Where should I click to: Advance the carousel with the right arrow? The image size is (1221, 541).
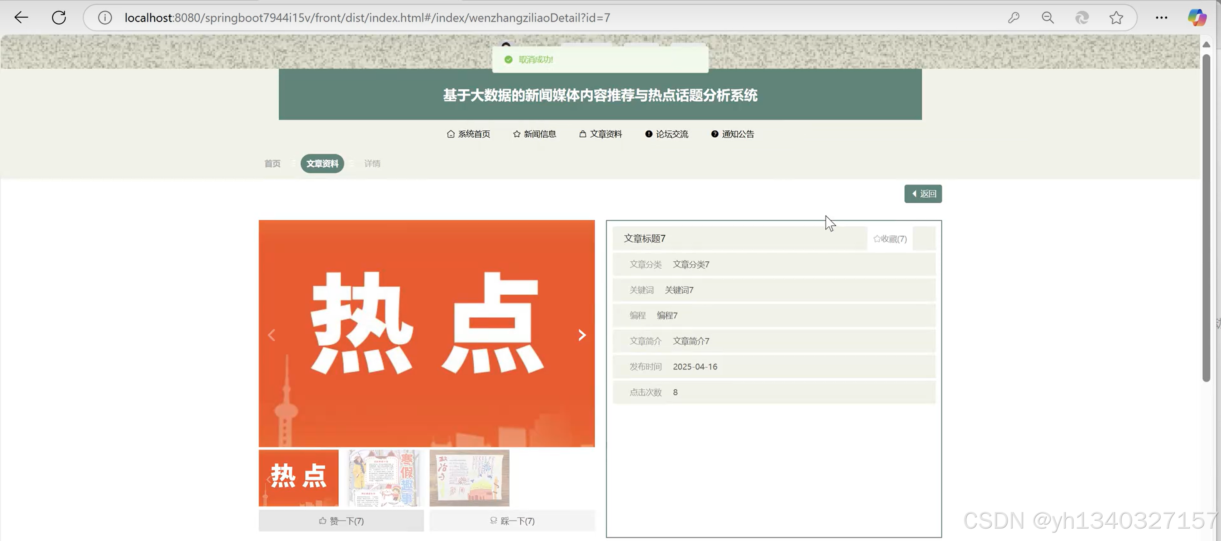coord(582,335)
